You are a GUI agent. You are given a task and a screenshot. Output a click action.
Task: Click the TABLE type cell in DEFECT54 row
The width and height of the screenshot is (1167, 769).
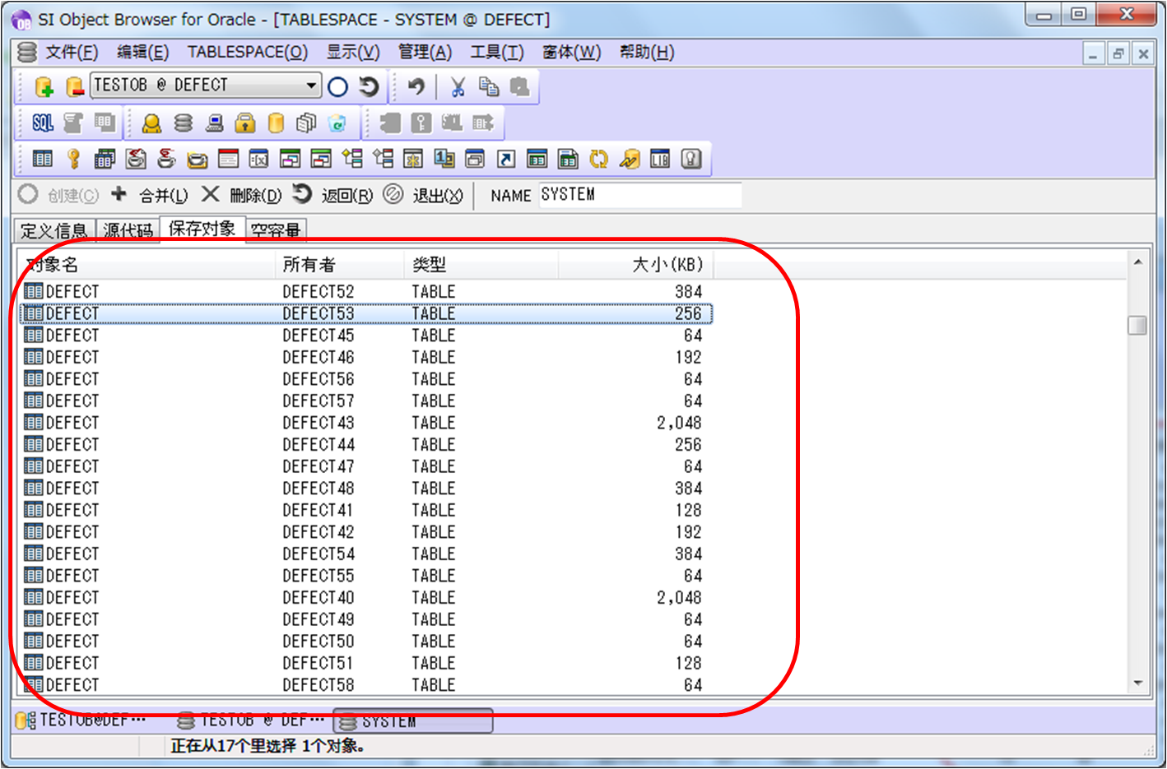[x=434, y=554]
